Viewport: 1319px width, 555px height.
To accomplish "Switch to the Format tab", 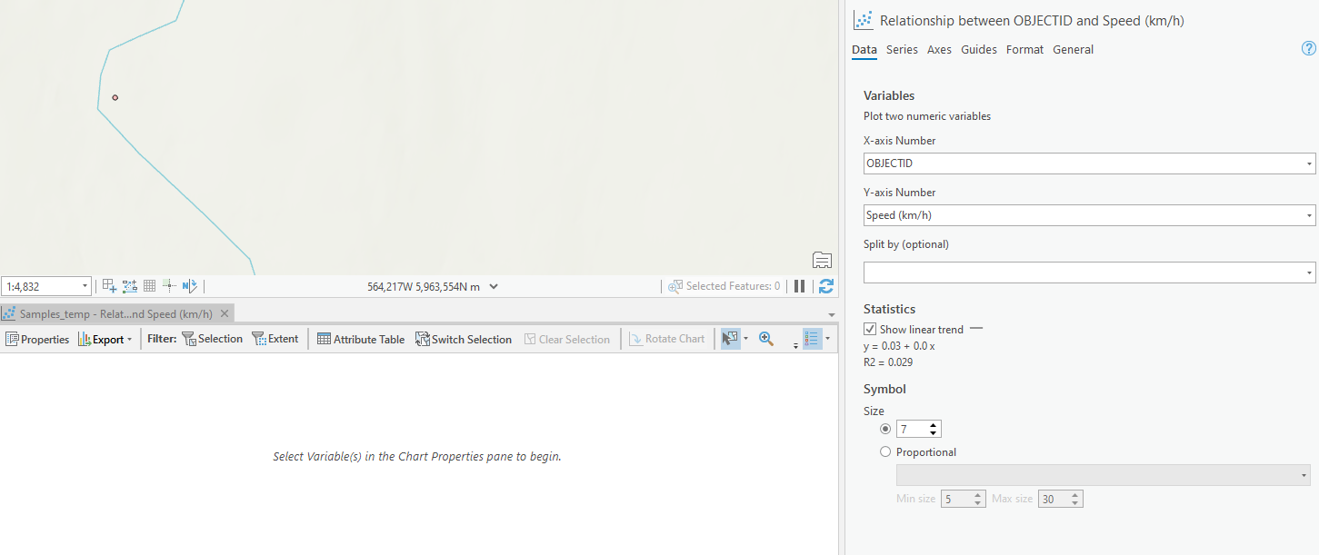I will 1024,50.
